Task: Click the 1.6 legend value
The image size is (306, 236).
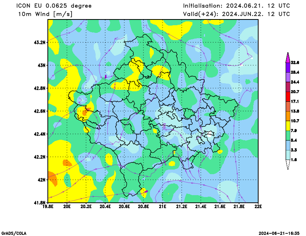Action: click(294, 160)
